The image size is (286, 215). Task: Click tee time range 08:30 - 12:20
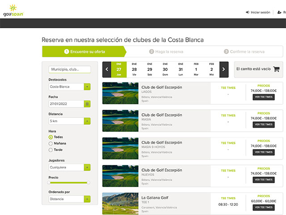point(228,204)
